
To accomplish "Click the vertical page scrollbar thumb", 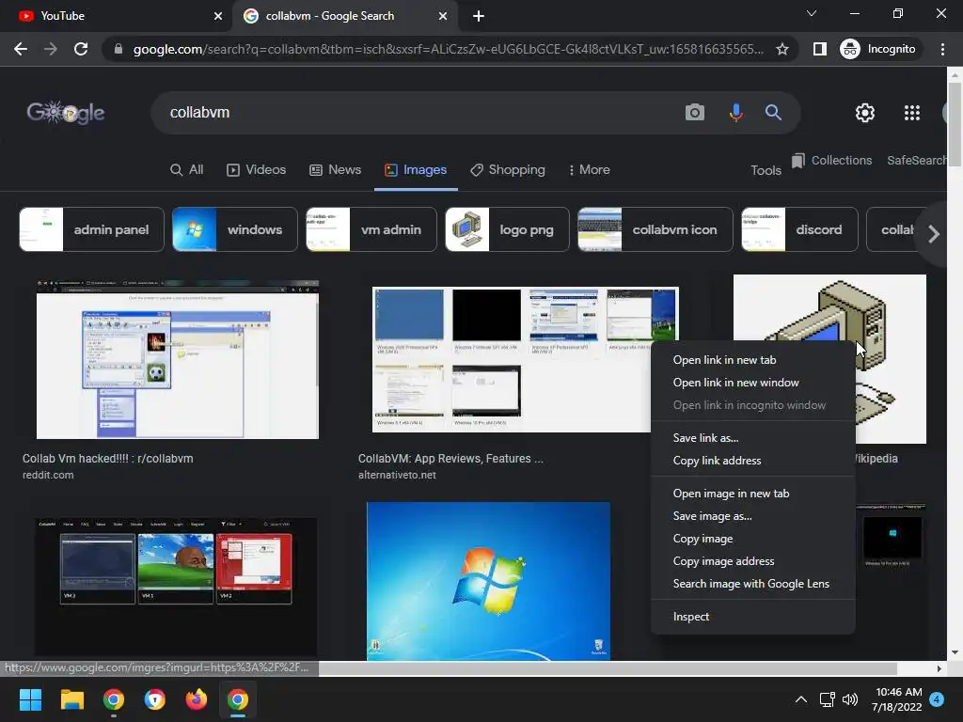I will 955,123.
